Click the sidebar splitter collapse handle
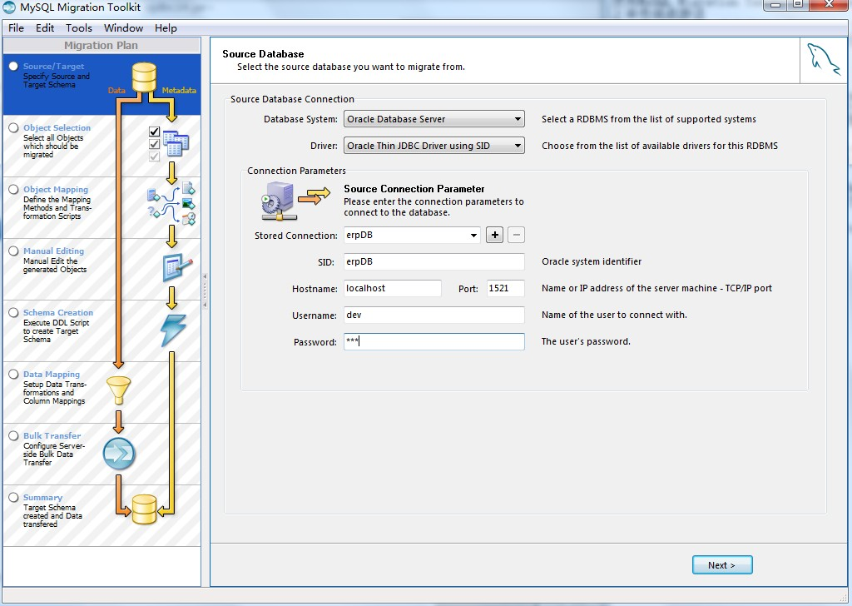The height and width of the screenshot is (606, 852). click(x=205, y=291)
